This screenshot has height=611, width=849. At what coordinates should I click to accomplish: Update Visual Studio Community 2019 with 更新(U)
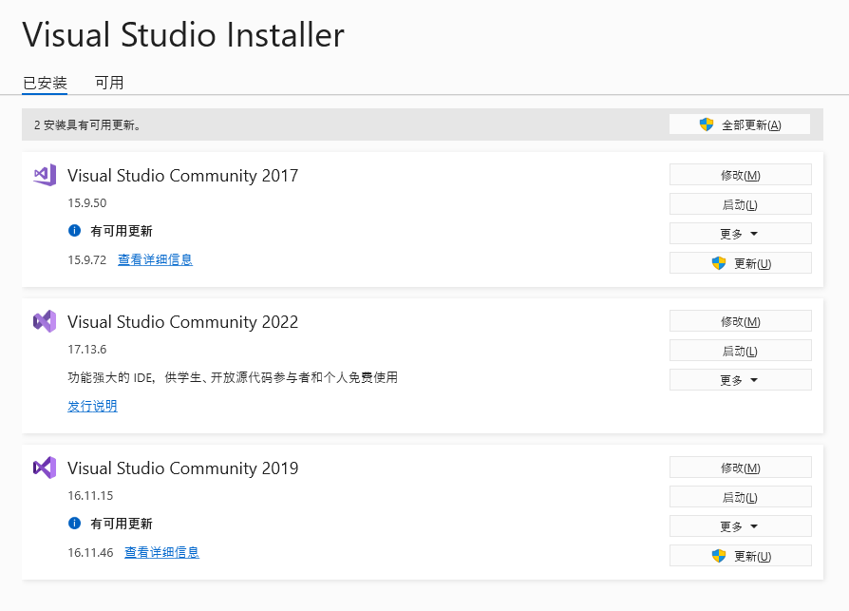tap(740, 556)
